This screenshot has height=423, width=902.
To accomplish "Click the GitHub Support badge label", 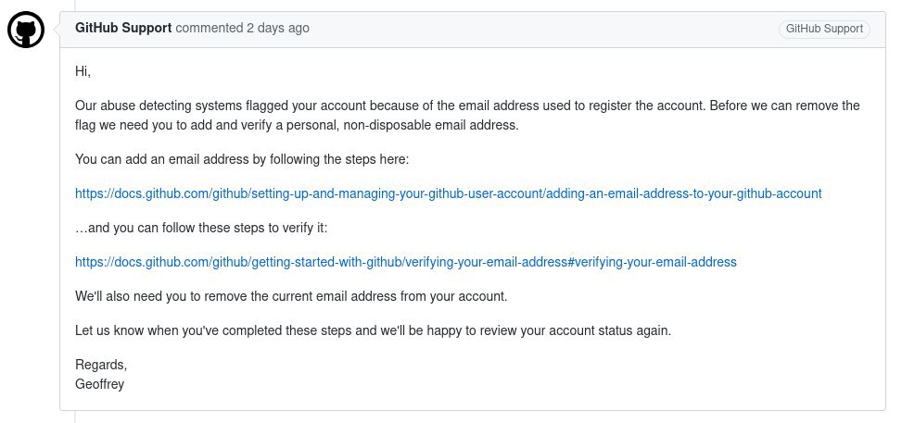I will coord(824,29).
